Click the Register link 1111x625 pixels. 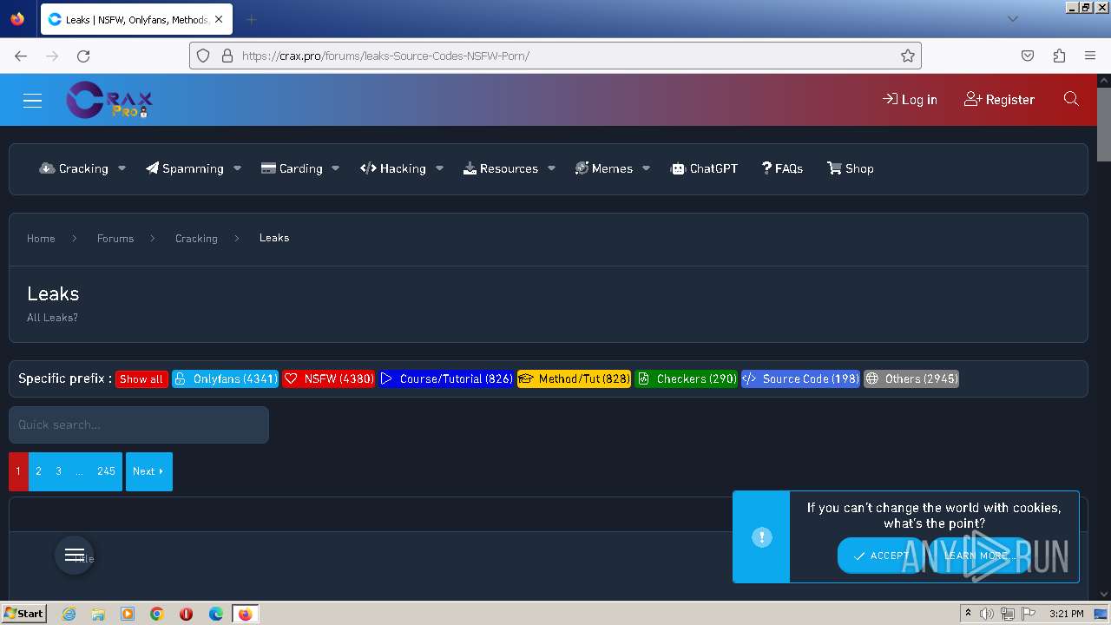click(x=999, y=100)
